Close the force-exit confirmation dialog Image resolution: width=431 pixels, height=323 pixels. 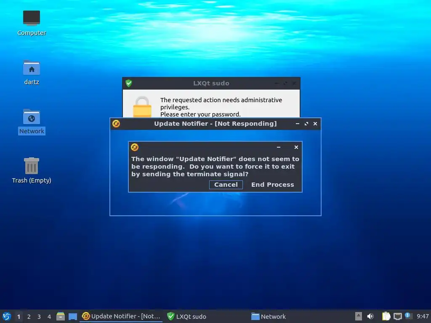click(x=296, y=147)
